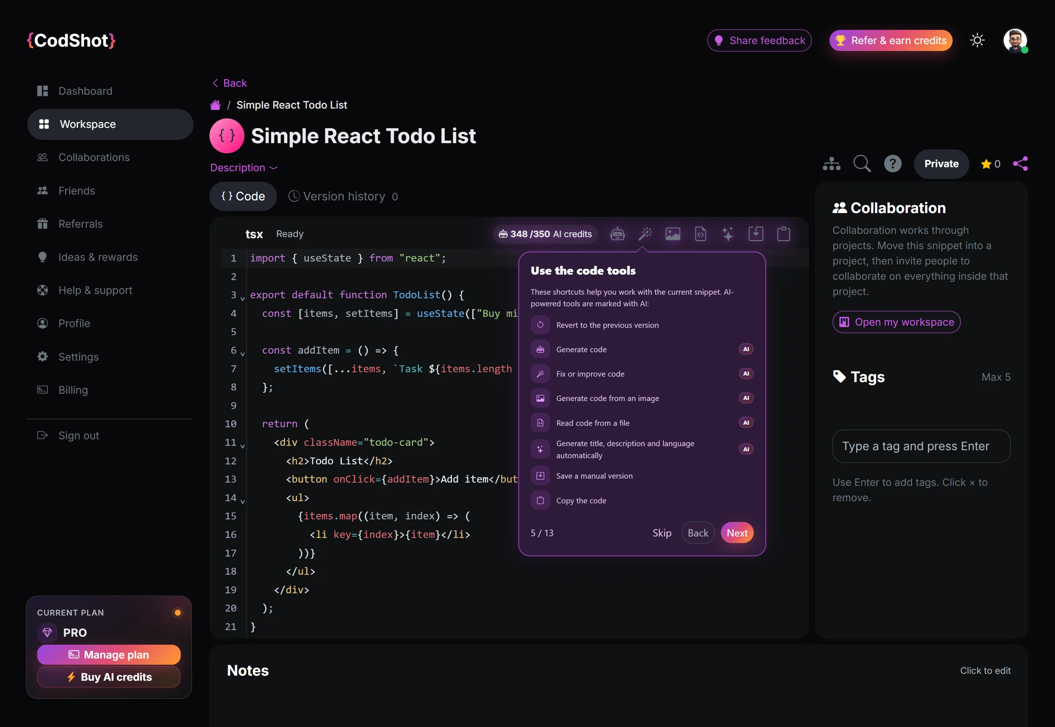Click Sign out in the sidebar

110,436
